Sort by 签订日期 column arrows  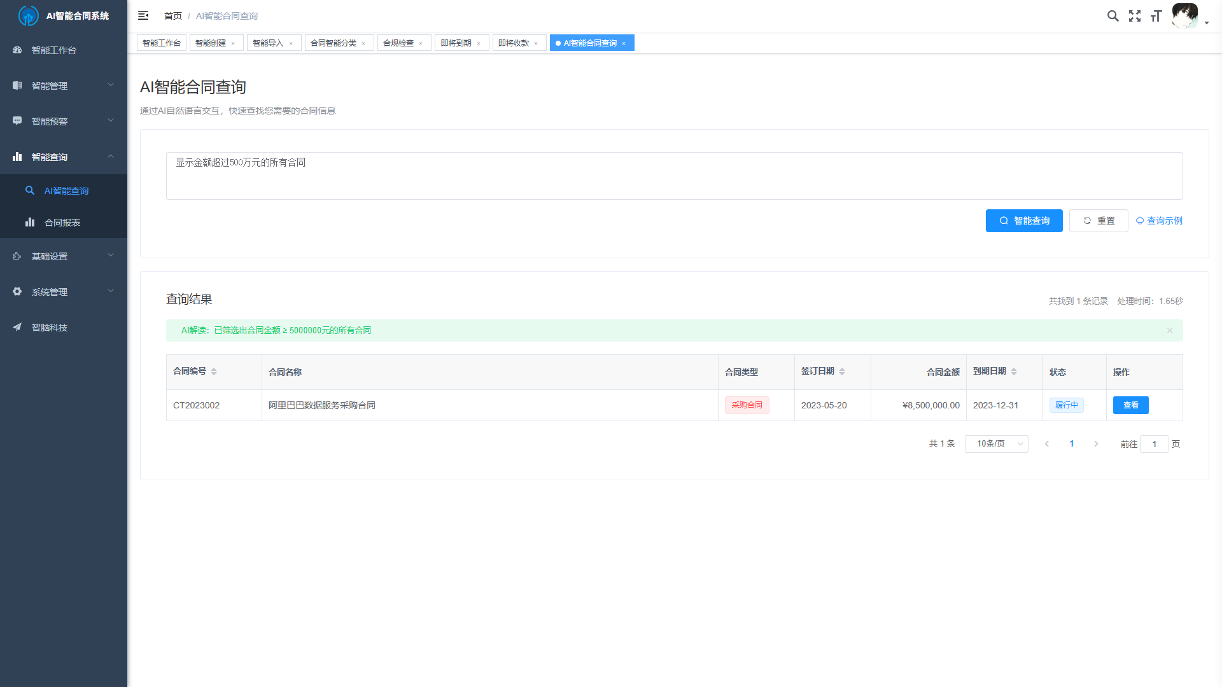click(842, 371)
